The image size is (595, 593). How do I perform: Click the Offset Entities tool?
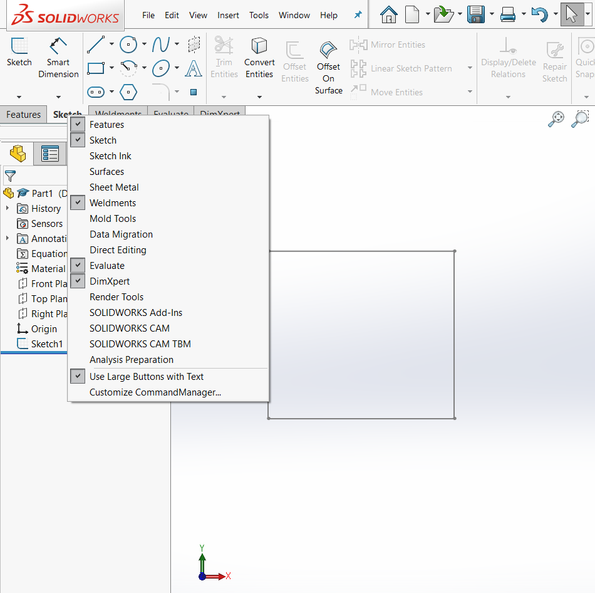295,62
